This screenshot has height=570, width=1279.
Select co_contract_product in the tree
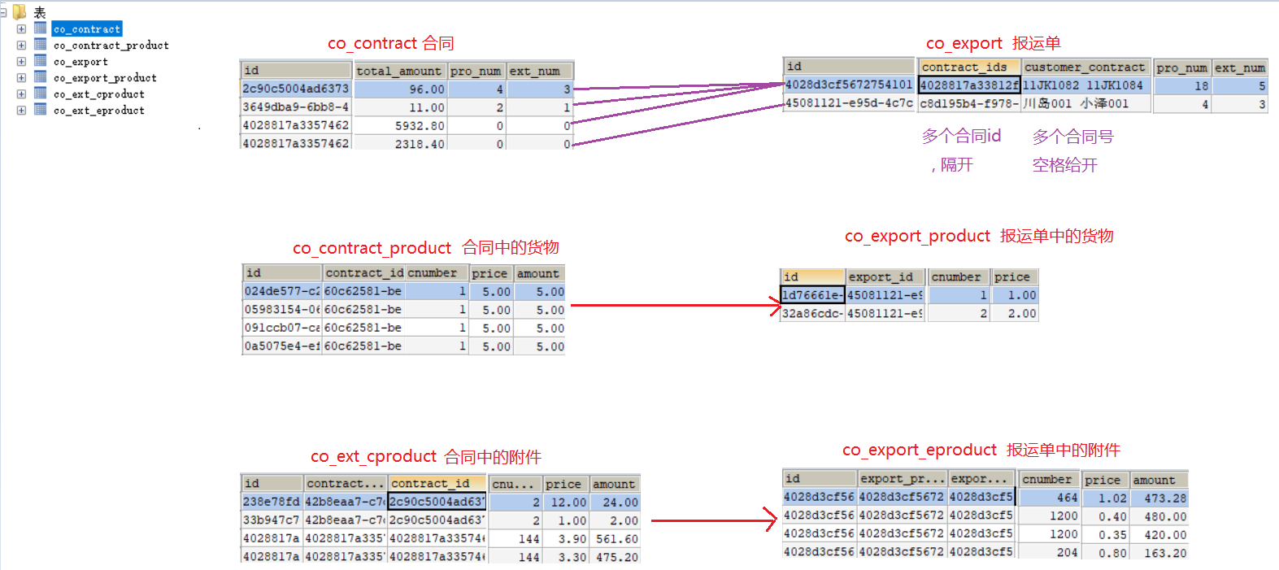(x=111, y=46)
